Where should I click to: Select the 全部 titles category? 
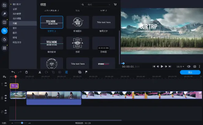pyautogui.click(x=15, y=9)
